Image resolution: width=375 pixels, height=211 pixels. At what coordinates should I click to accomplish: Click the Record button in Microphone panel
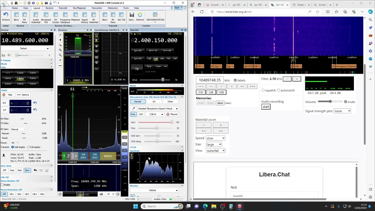coord(172,114)
